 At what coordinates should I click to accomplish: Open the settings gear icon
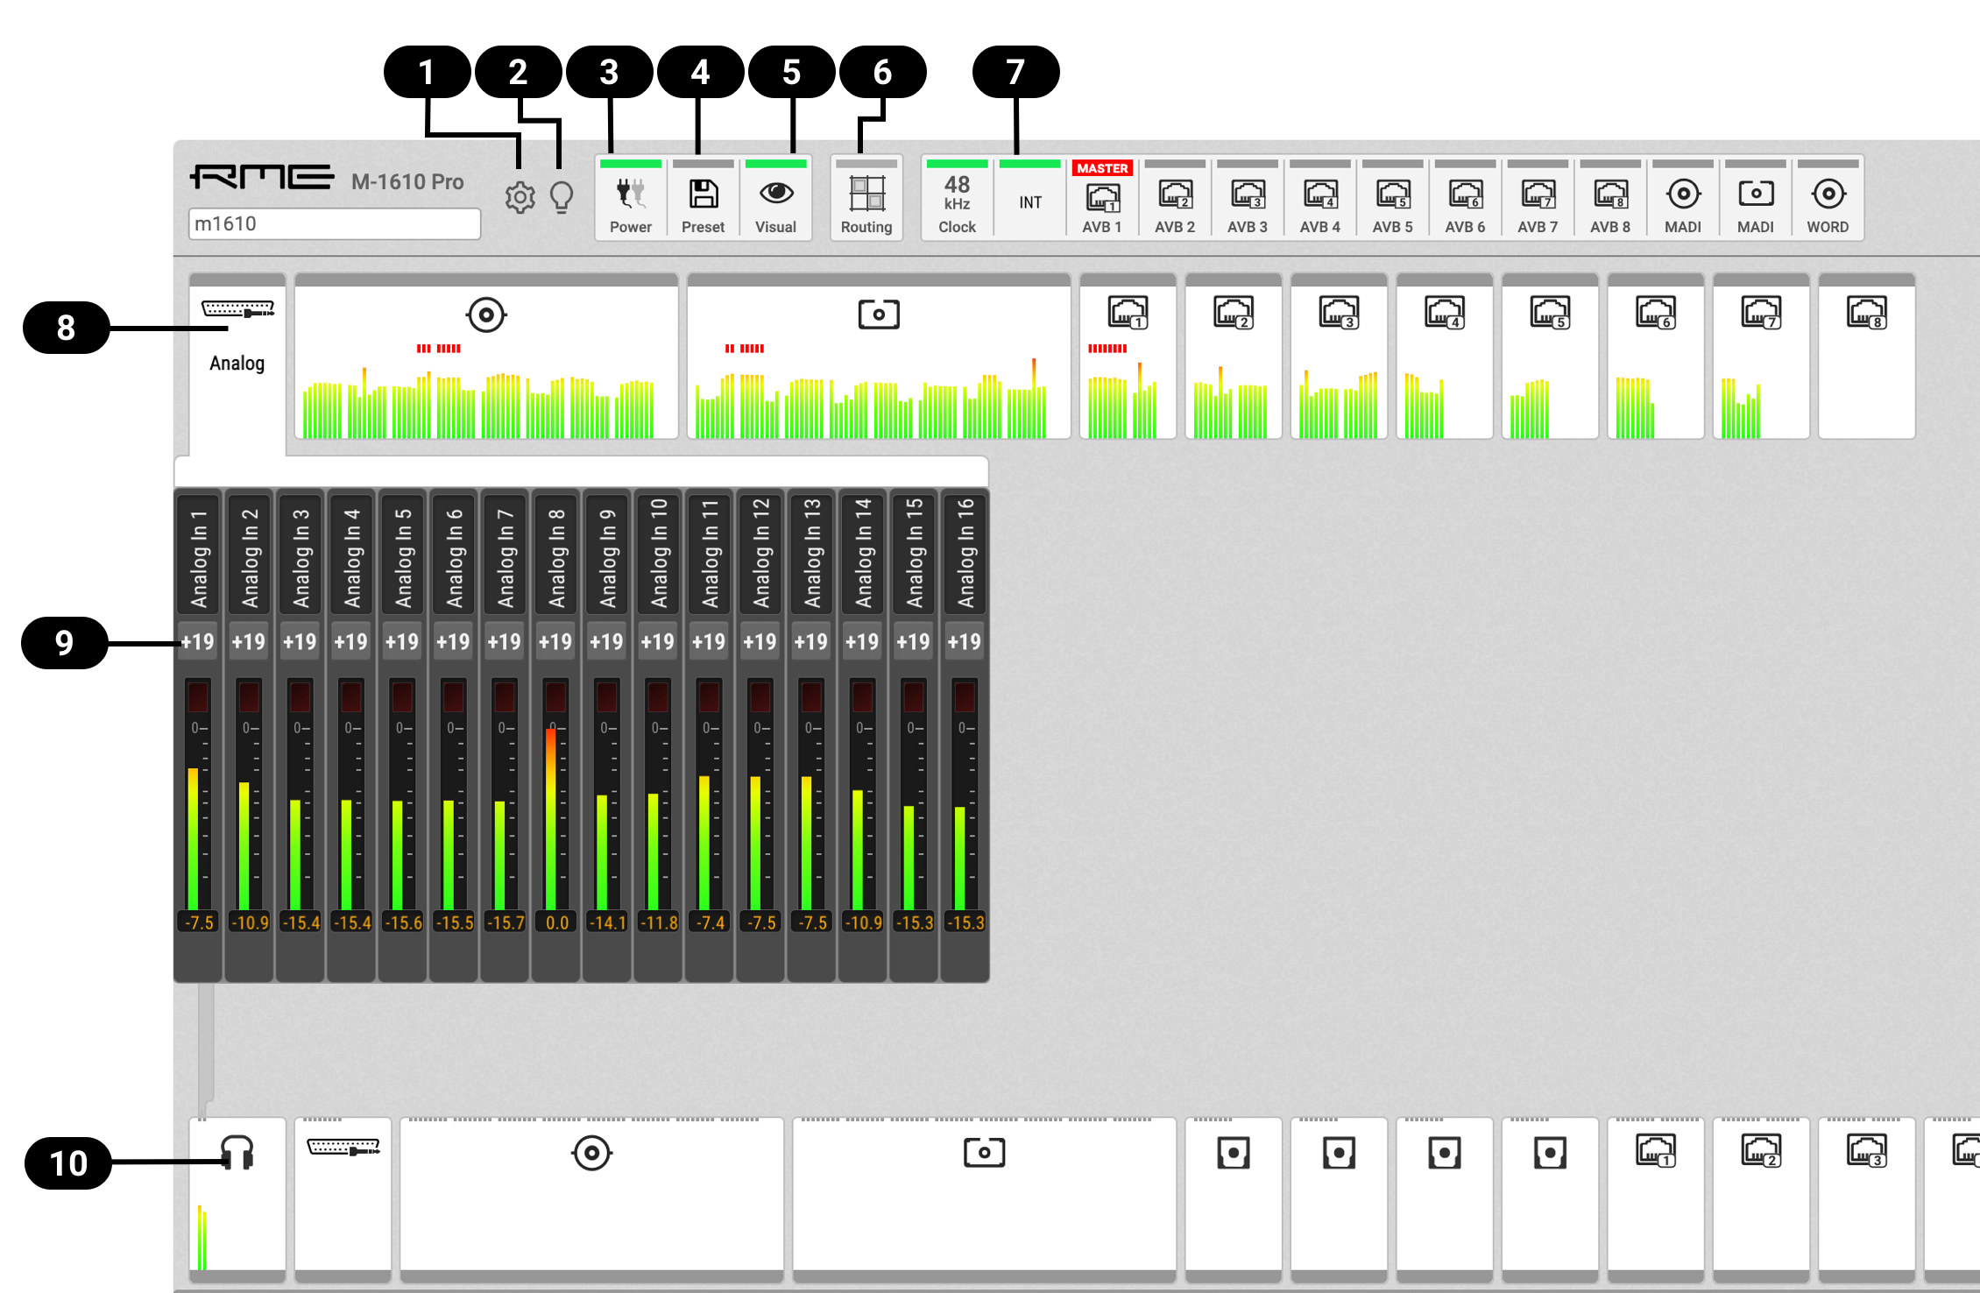point(520,198)
